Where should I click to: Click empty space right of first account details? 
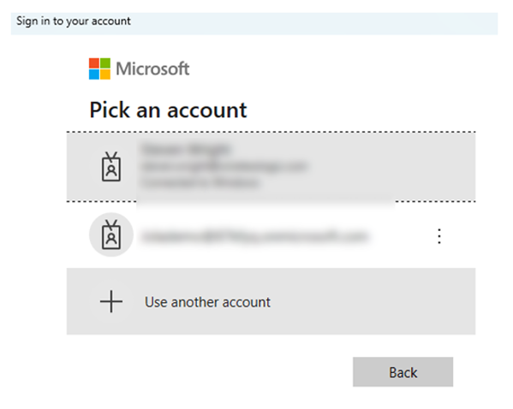[391, 167]
